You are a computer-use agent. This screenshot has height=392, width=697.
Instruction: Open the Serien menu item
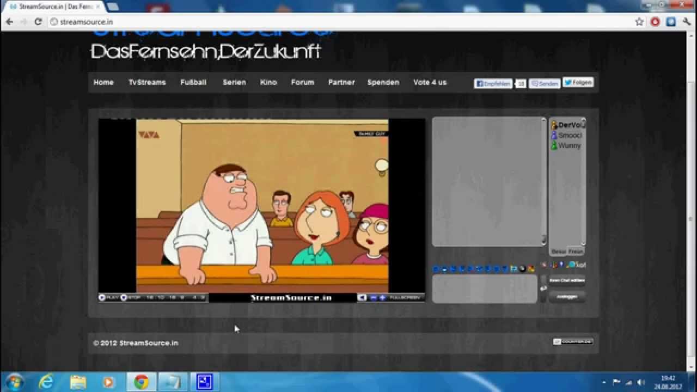(234, 82)
